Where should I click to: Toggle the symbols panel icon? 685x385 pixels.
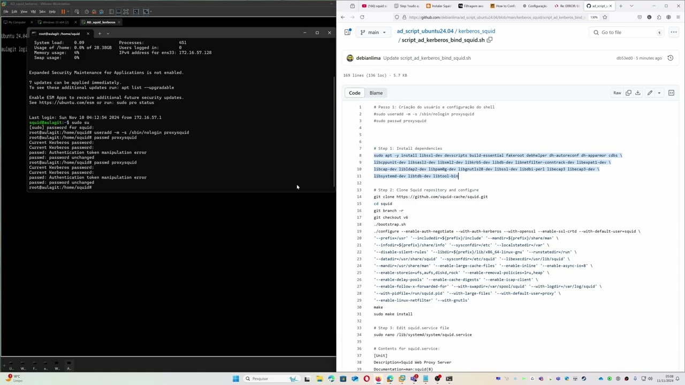point(671,93)
